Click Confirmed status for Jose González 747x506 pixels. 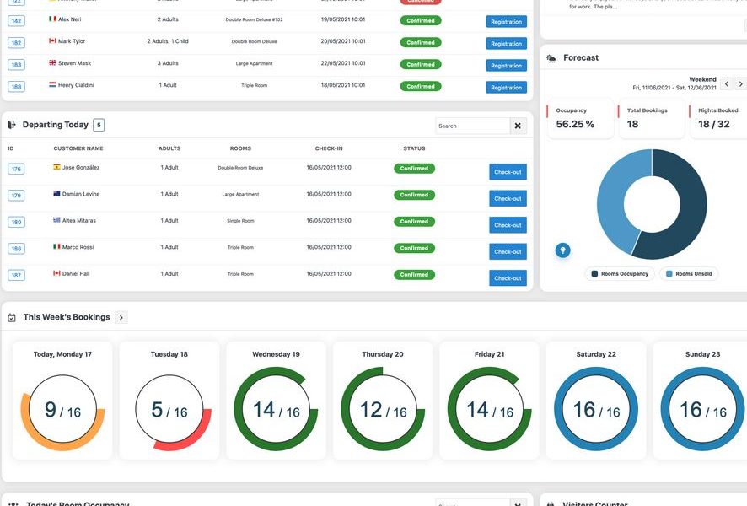[x=414, y=168]
